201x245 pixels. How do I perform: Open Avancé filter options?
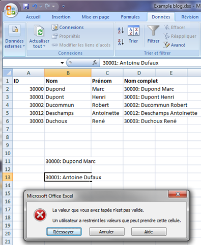pyautogui.click(x=175, y=45)
